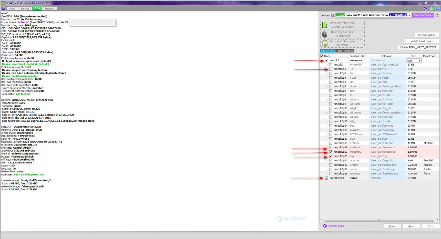The image size is (441, 239).
Task: Click the mmcblk0p22 apps_log label
Action: coord(355,161)
